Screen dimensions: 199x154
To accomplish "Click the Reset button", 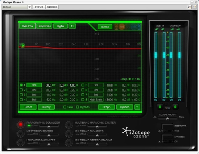I will (28, 107).
